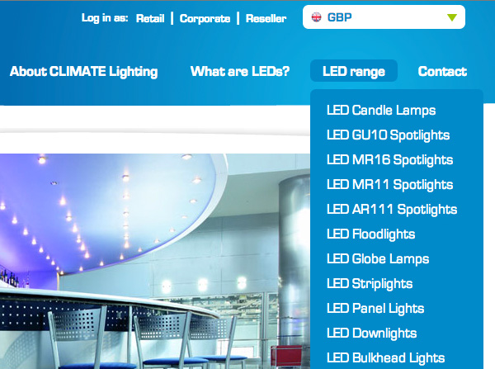The image size is (495, 369).
Task: Open LED Floodlights category
Action: coord(370,234)
